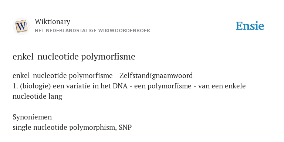Click the 'Synoniemen' section heading
The height and width of the screenshot is (142, 284).
click(x=32, y=117)
